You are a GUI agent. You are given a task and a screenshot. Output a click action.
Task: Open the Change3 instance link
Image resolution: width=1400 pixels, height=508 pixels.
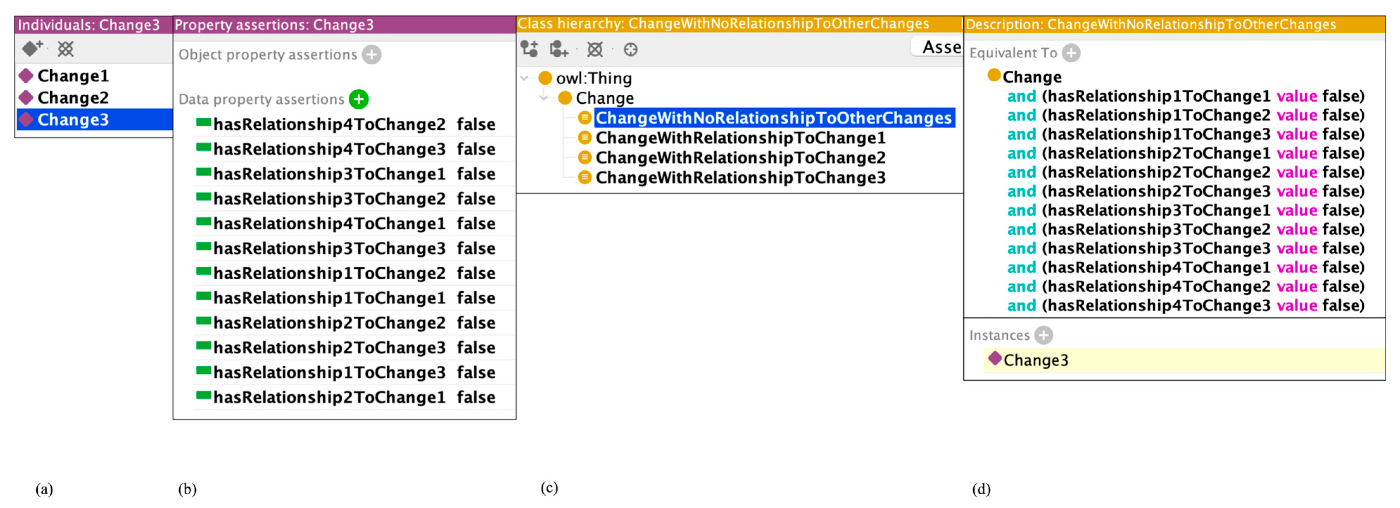tap(1035, 360)
